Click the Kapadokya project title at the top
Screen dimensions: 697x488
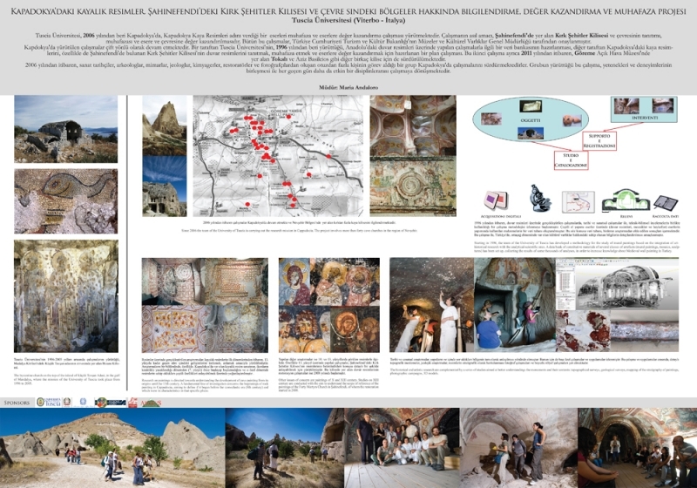[348, 11]
